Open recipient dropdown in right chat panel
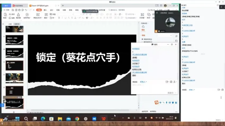This screenshot has width=225, height=126. [192, 90]
